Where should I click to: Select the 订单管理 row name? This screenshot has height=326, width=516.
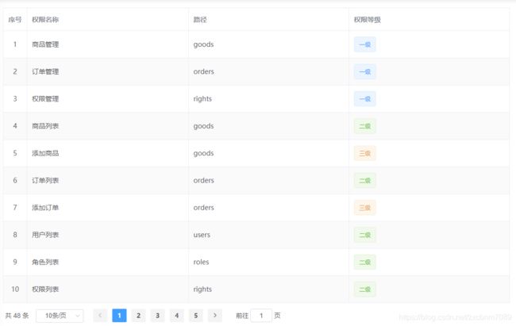pos(45,71)
